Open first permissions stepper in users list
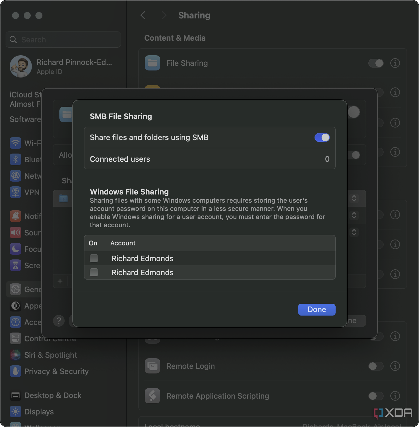 (354, 198)
